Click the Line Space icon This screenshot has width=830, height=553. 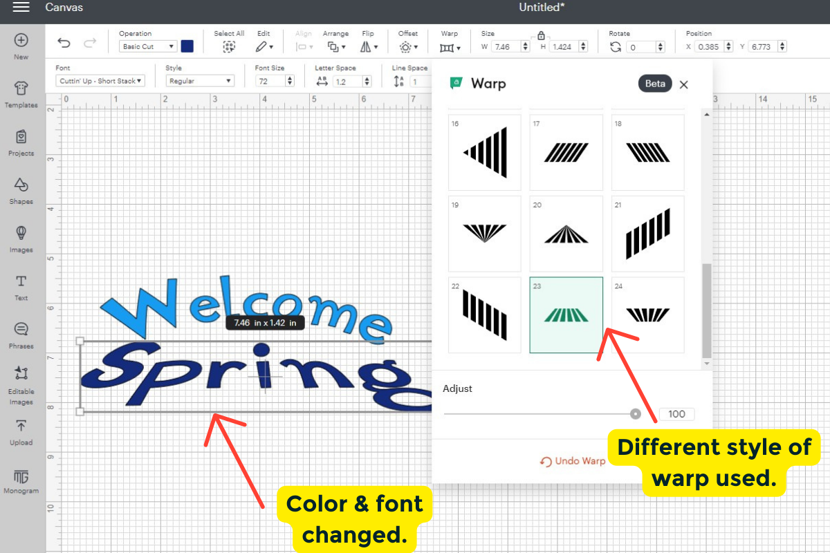398,81
